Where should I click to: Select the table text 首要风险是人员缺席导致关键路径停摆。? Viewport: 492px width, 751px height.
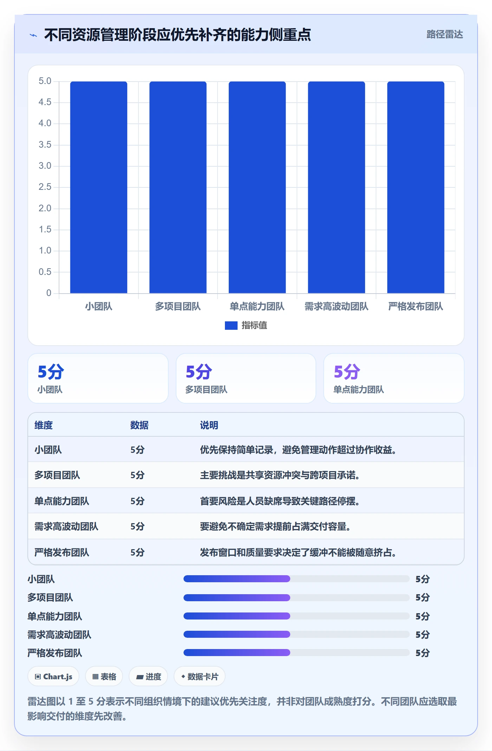(x=280, y=501)
